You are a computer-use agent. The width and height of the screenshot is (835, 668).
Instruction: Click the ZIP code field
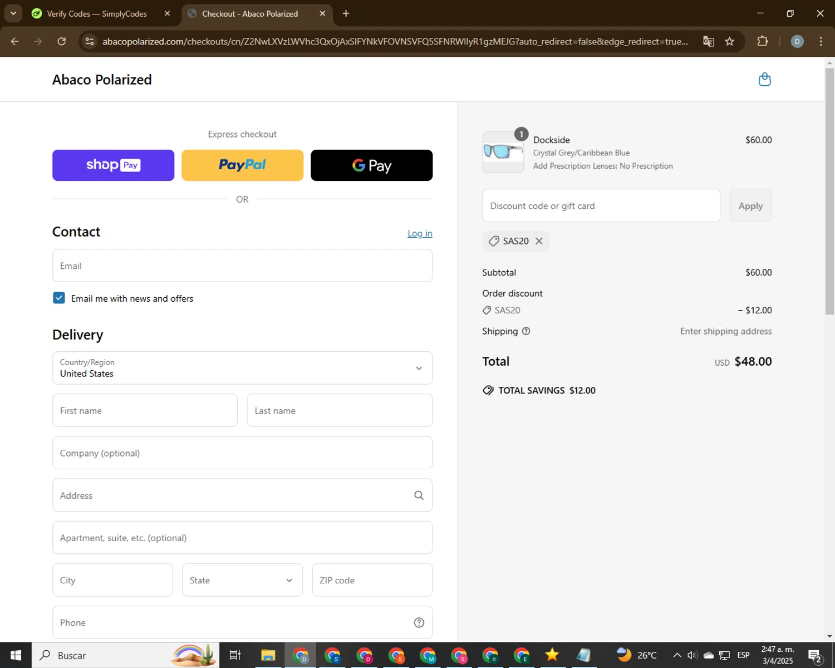[372, 580]
